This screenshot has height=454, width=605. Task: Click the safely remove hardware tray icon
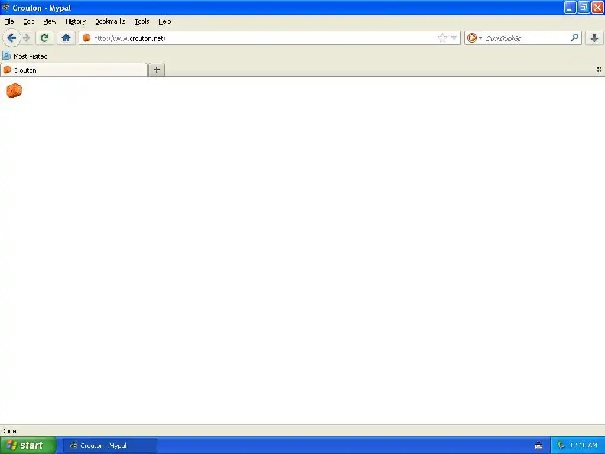tap(561, 446)
